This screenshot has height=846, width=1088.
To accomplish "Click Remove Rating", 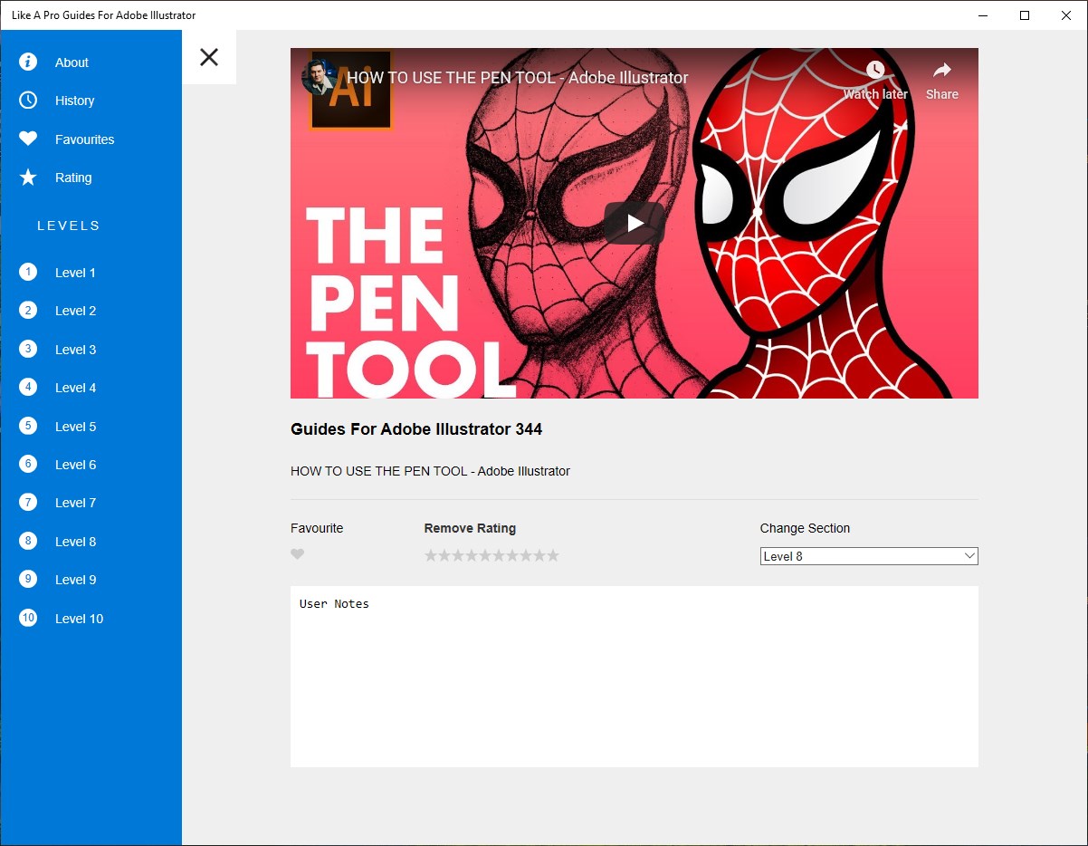I will [x=470, y=528].
